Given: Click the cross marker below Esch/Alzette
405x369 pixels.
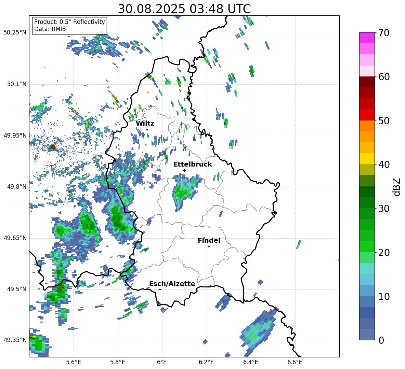Looking at the screenshot, I should (x=160, y=289).
